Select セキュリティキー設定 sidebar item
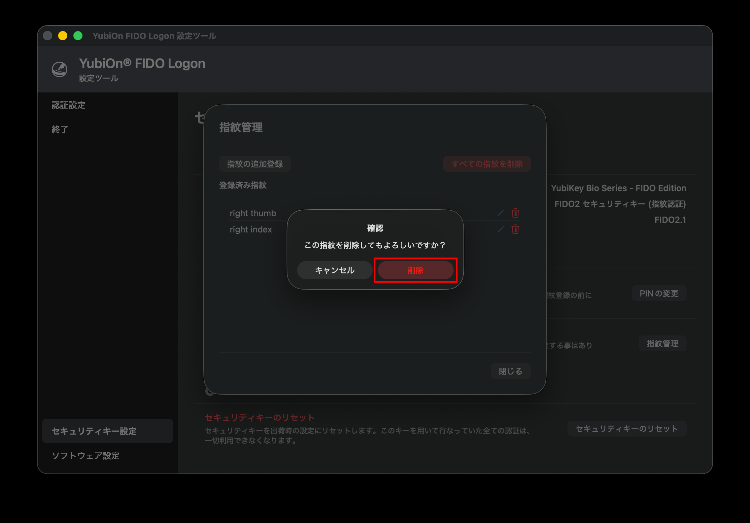Screen dimensions: 750x523 (x=108, y=431)
